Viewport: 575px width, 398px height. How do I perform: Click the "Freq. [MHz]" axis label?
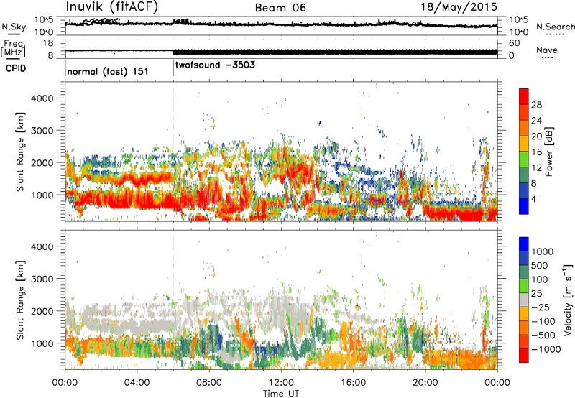(14, 49)
